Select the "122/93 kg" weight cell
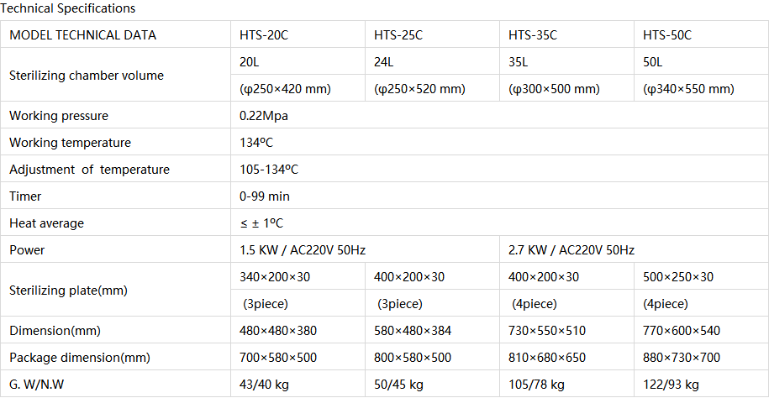This screenshot has width=769, height=398. 671,385
